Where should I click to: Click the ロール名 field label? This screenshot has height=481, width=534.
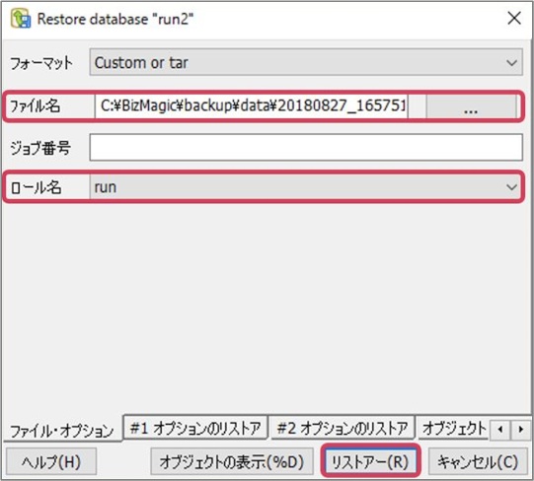click(x=36, y=187)
